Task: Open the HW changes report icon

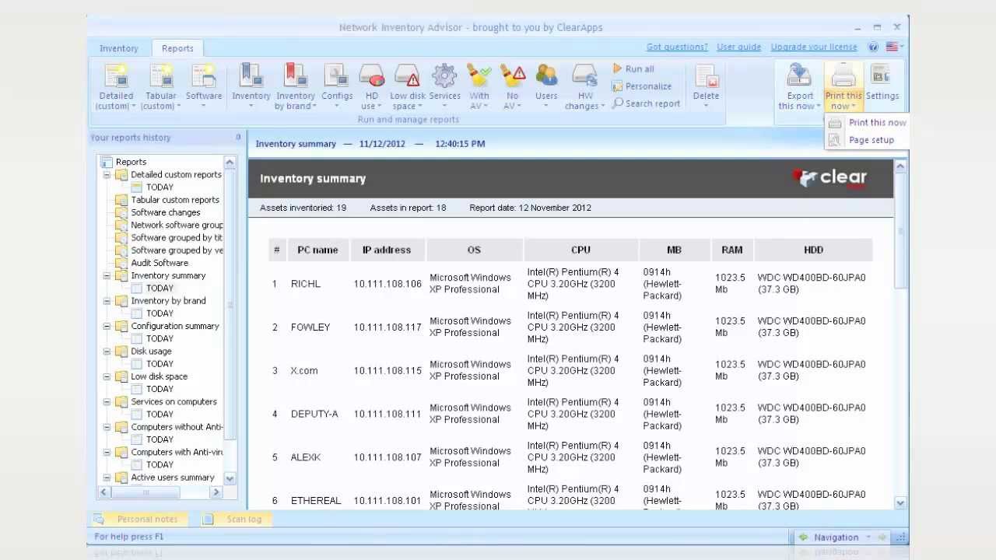Action: click(x=585, y=76)
